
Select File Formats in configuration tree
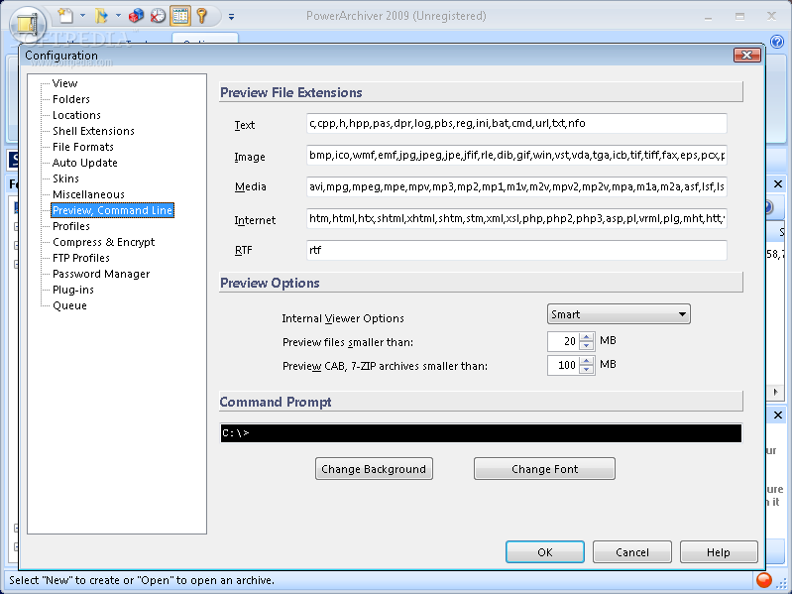click(83, 147)
